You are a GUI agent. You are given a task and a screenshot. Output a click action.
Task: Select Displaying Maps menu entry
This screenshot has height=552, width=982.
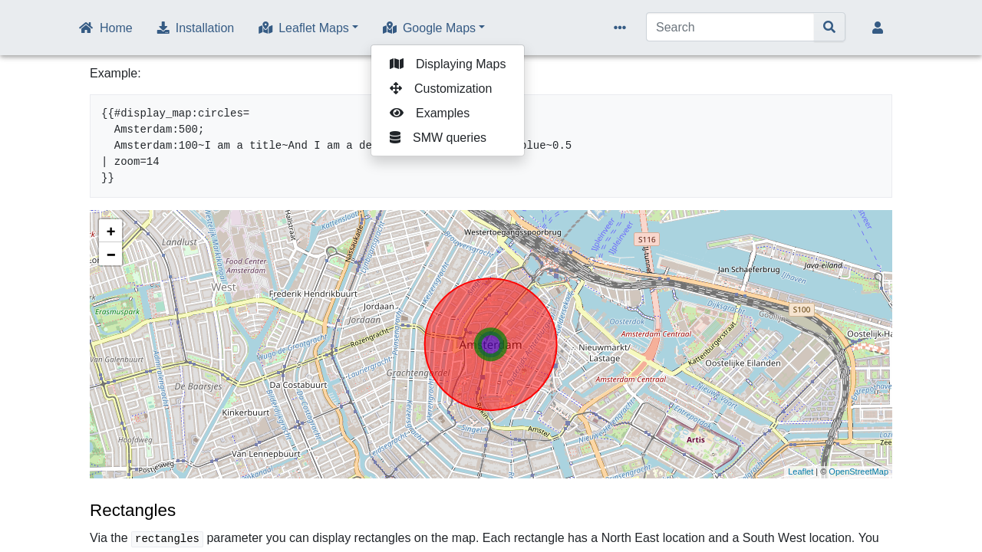coord(447,64)
